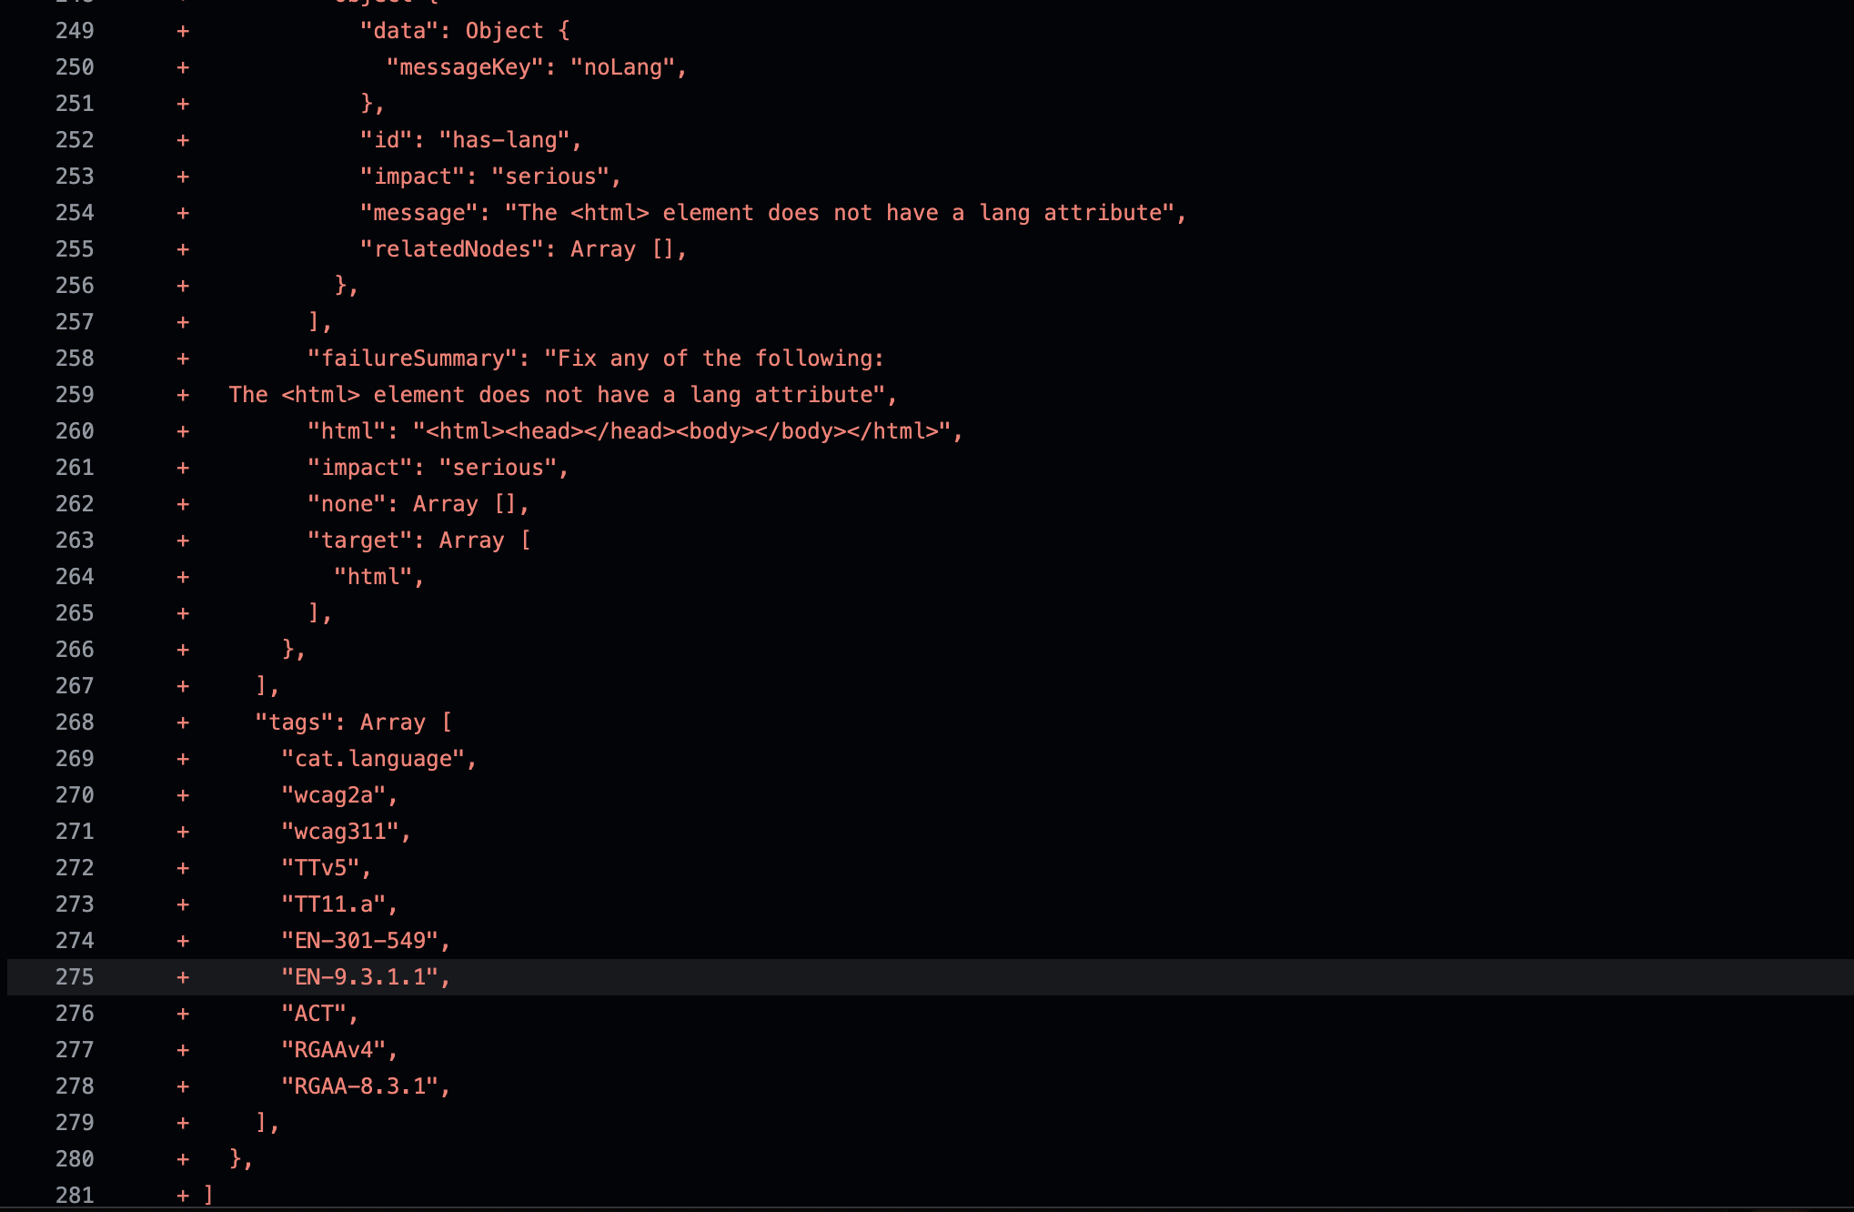Click the "EN-9.3.1.1" string on highlighted line
The width and height of the screenshot is (1854, 1212).
coord(360,977)
